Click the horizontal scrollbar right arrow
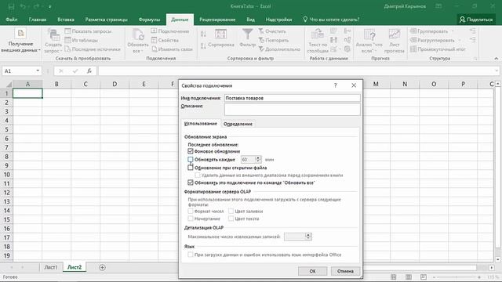502x282 pixels. point(492,267)
